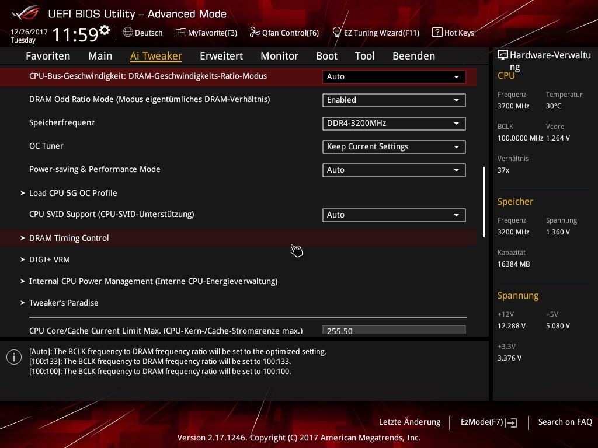Expand DIGI+ VRM submenu
This screenshot has width=598, height=448.
pos(45,260)
